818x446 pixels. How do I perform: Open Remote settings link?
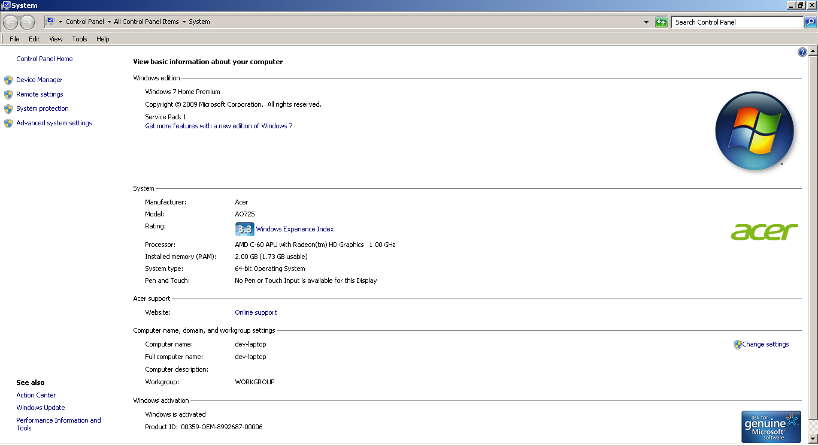click(x=40, y=94)
